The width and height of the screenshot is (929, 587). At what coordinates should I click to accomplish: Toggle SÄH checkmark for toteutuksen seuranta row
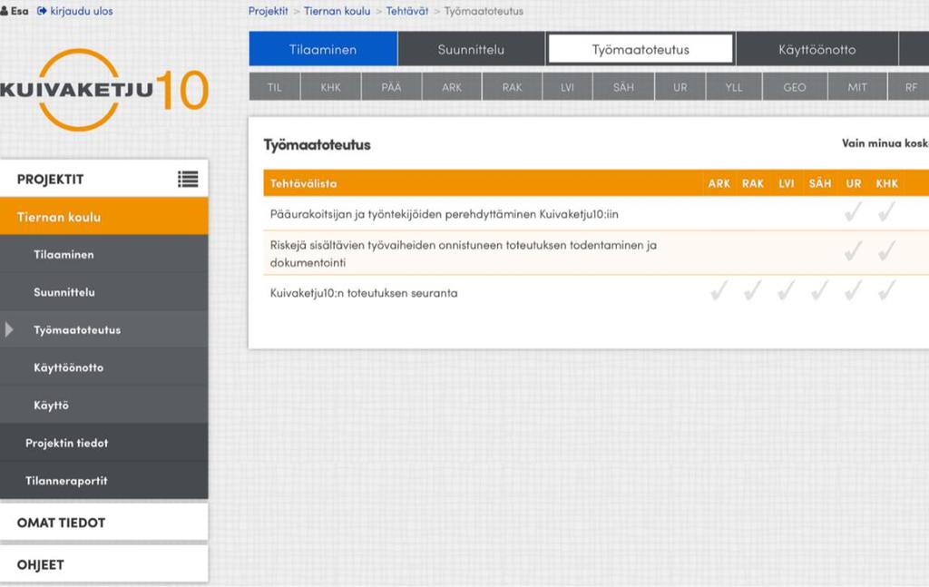(819, 291)
